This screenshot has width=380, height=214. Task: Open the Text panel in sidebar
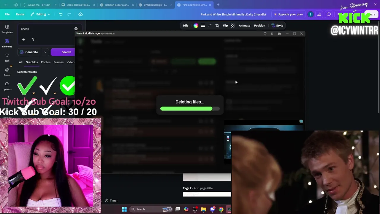pos(7,57)
